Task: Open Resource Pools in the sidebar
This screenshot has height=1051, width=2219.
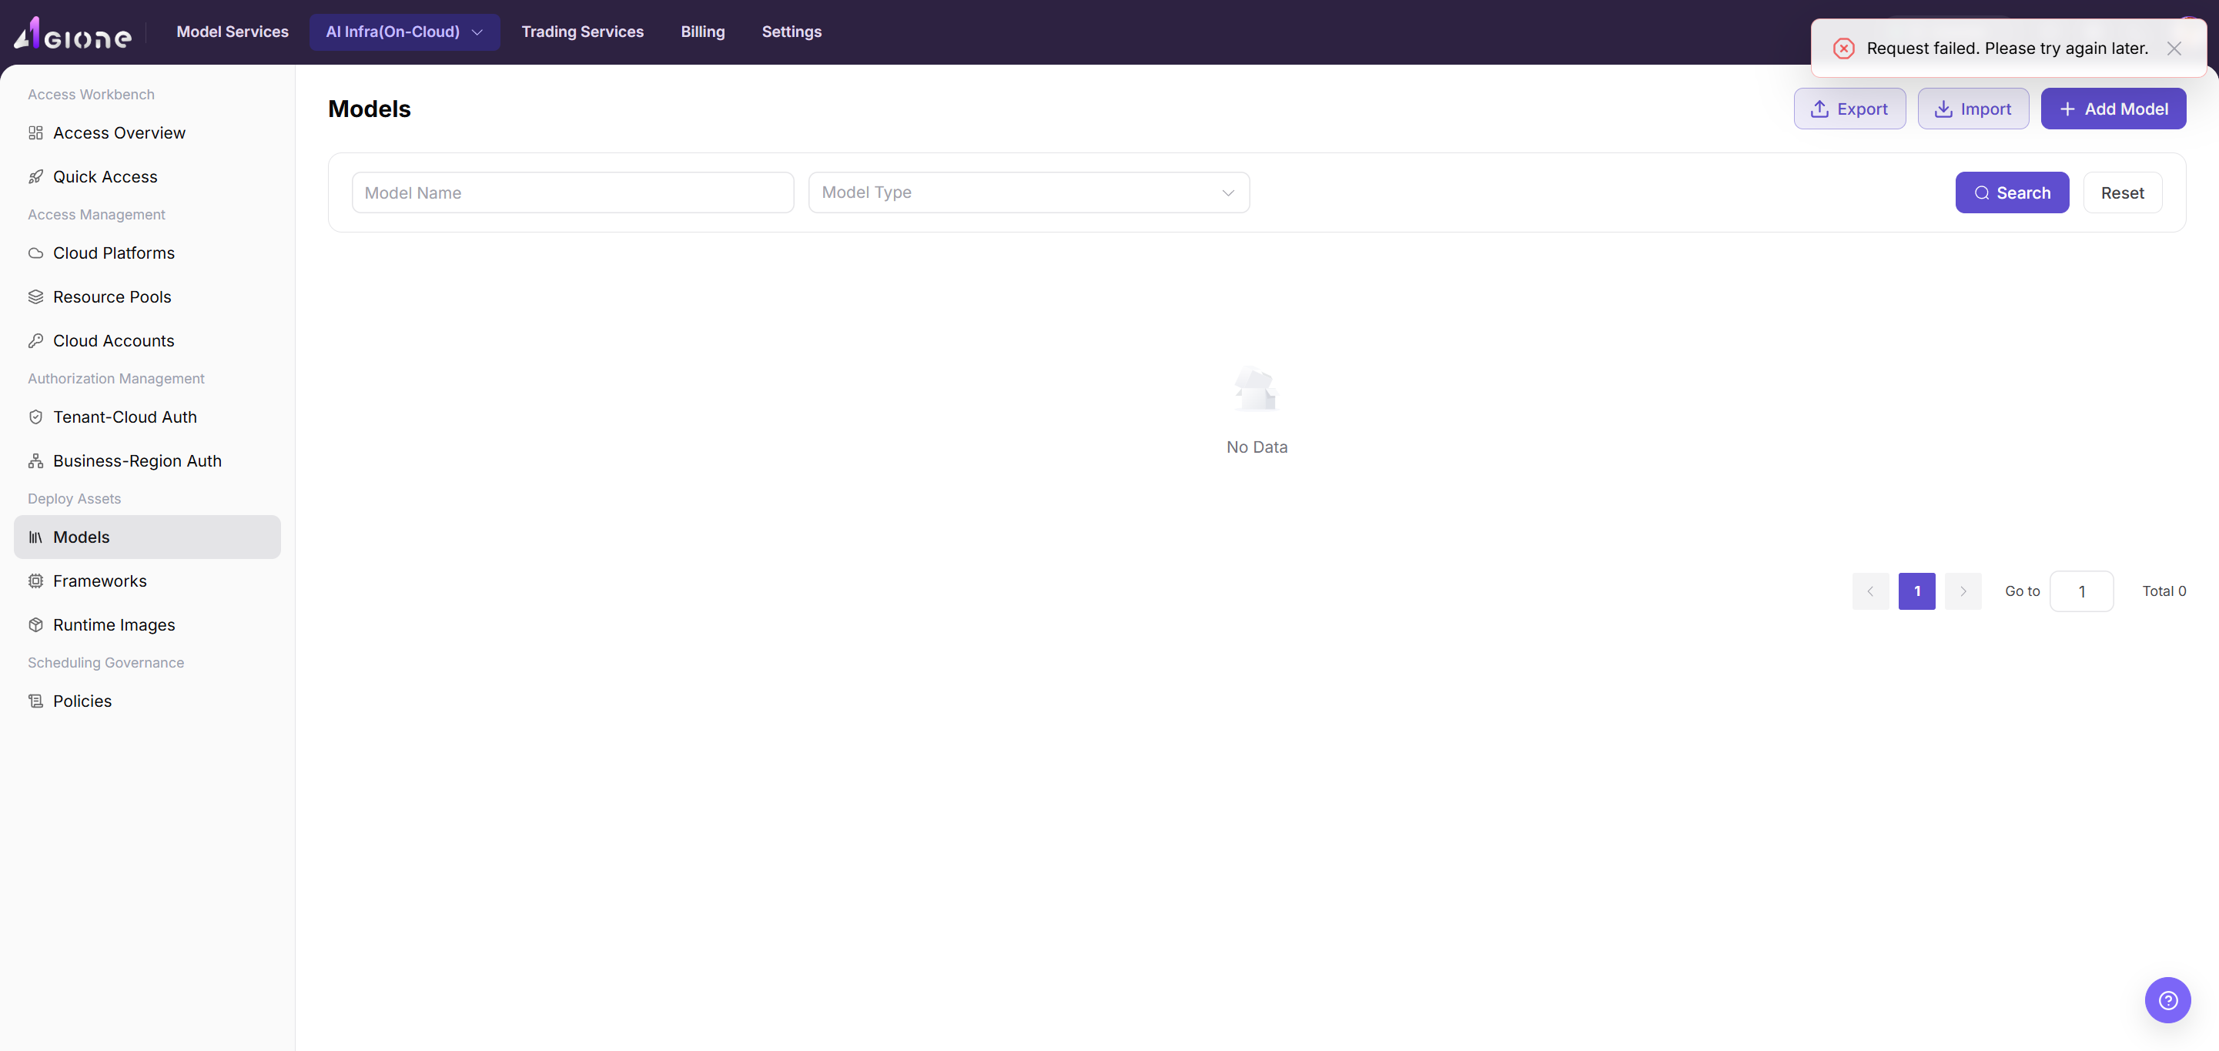Action: pos(147,297)
